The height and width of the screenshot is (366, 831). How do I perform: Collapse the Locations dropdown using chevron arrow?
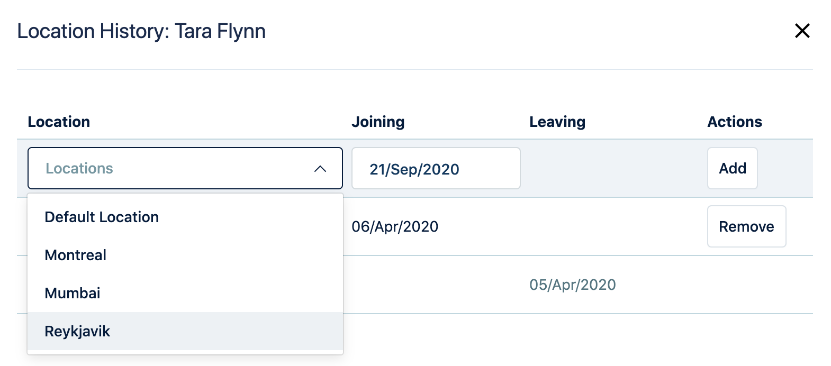[320, 169]
